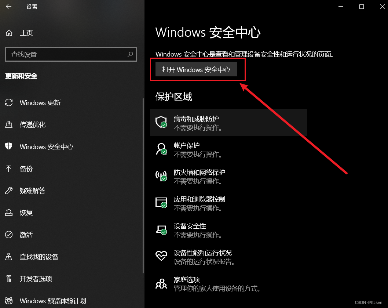Open 查找我的设备 settings page

(39, 257)
